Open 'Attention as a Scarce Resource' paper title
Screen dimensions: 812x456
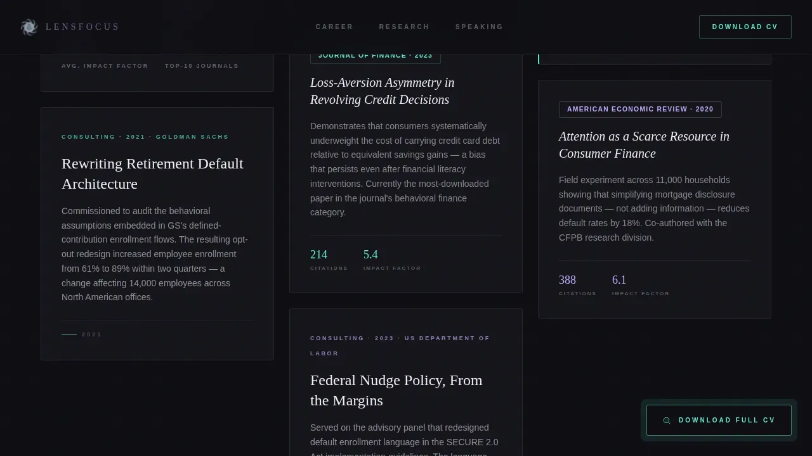pos(644,145)
